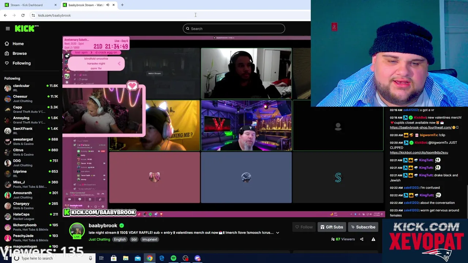Click bigwormTx username in chat
The width and height of the screenshot is (468, 263).
click(427, 135)
